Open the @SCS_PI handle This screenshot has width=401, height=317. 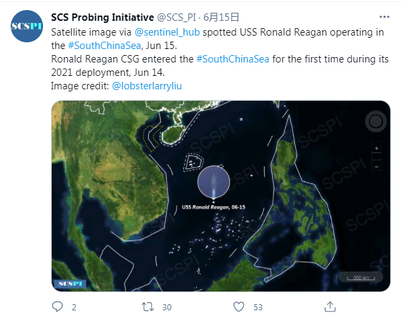(176, 17)
